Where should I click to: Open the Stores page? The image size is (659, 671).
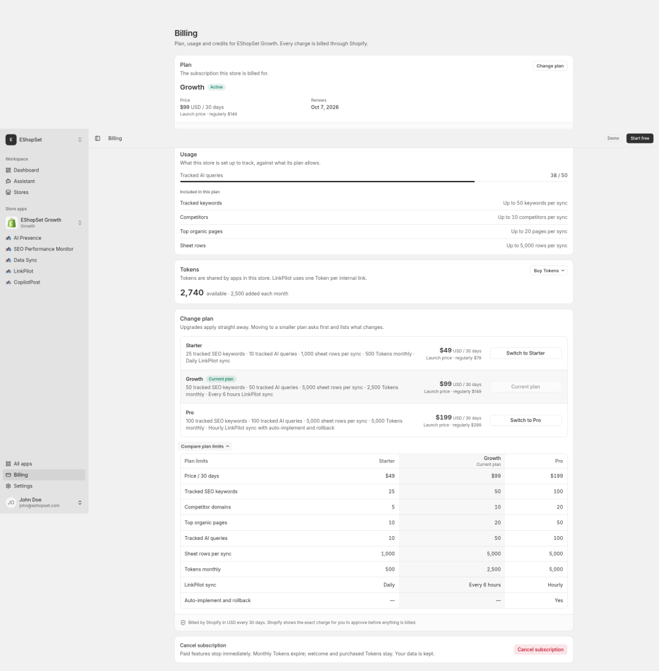44,192
